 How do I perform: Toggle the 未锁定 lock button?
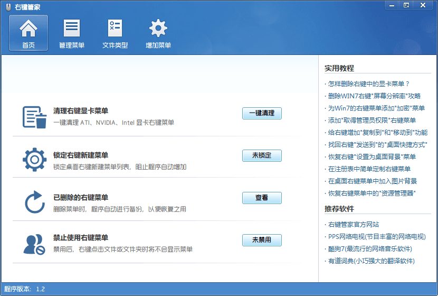[x=262, y=155]
